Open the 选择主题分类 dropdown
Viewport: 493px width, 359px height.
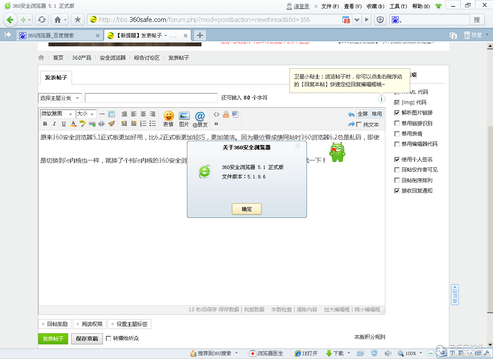[60, 98]
